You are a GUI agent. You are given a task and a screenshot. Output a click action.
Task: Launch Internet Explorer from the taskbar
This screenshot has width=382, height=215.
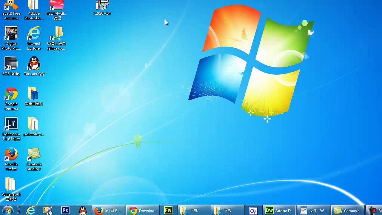point(31,211)
